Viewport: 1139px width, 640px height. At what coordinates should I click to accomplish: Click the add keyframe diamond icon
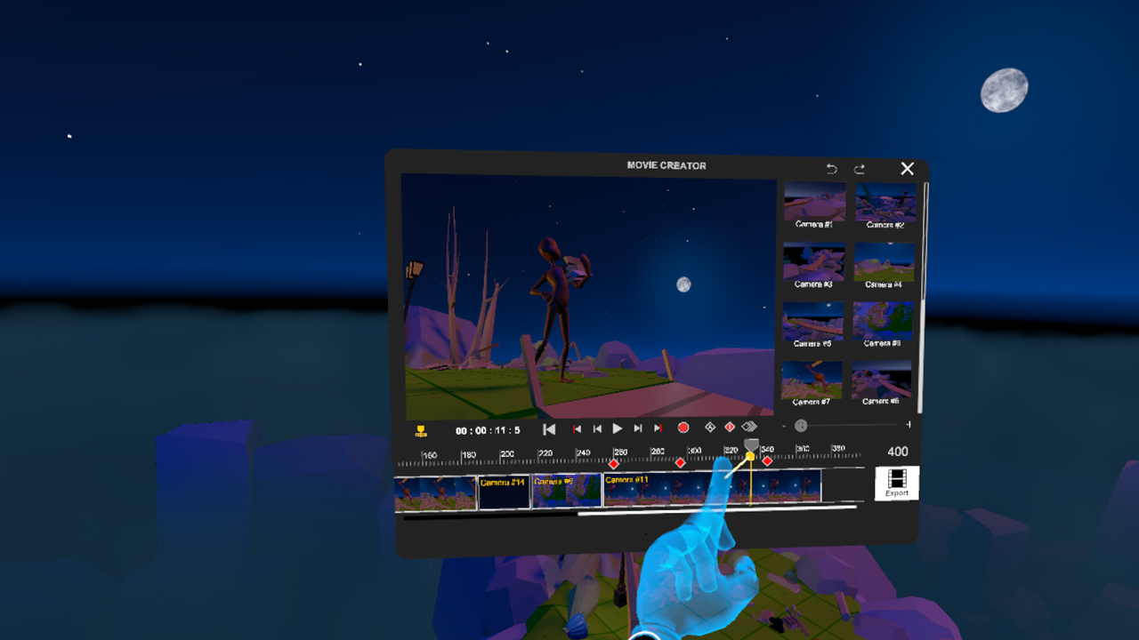click(711, 427)
